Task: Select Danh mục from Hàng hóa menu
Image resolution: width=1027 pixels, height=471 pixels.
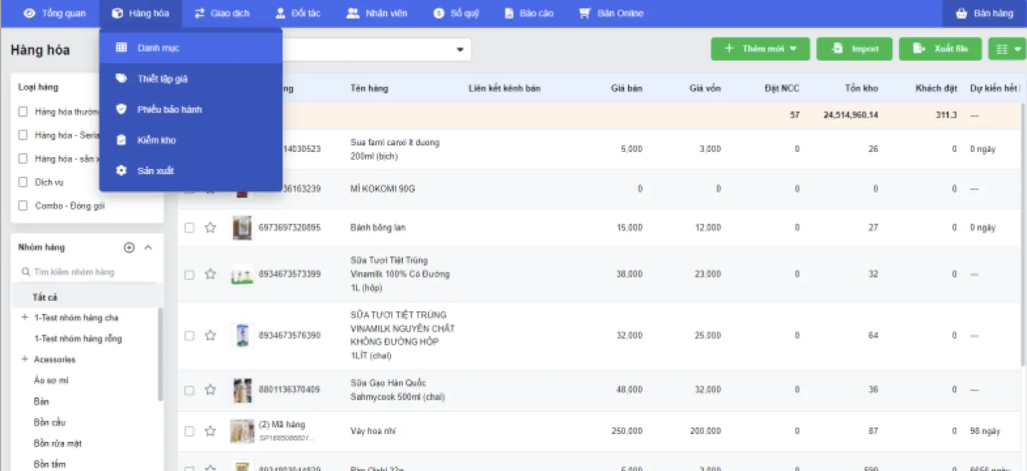Action: pos(158,48)
